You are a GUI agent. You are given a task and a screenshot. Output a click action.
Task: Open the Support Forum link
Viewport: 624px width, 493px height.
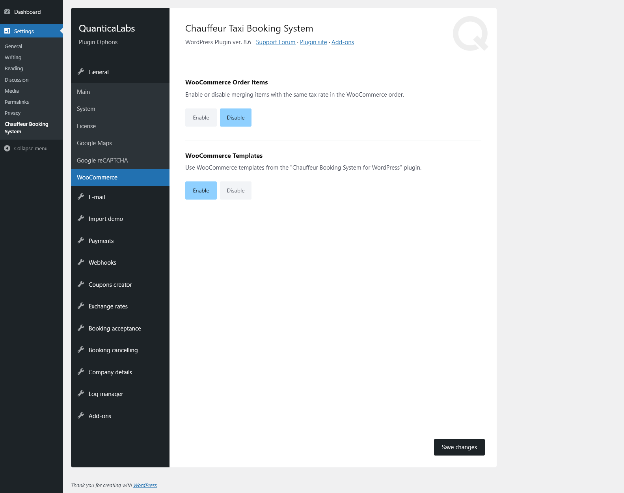[x=276, y=42]
